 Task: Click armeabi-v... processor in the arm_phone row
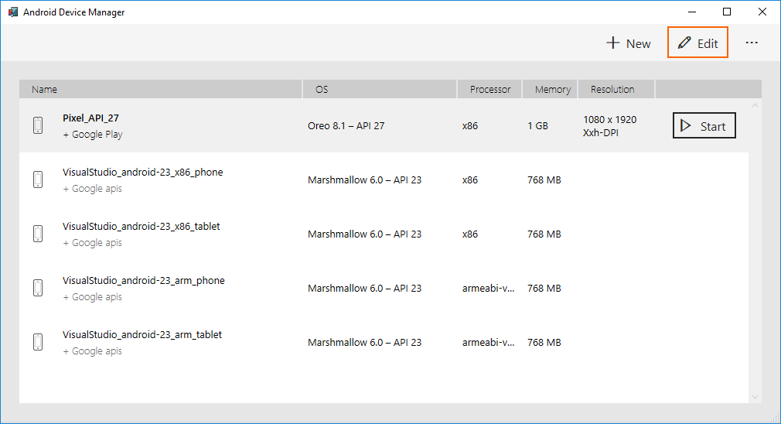(488, 288)
